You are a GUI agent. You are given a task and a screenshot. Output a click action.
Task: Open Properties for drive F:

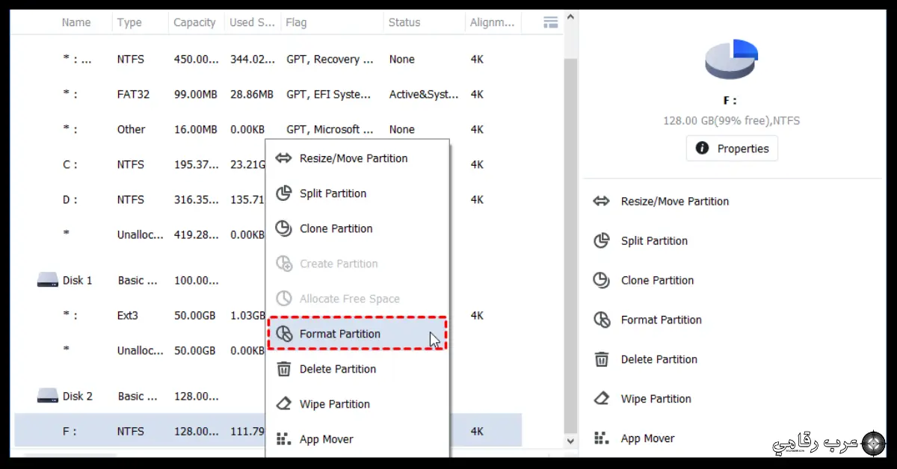pyautogui.click(x=732, y=148)
